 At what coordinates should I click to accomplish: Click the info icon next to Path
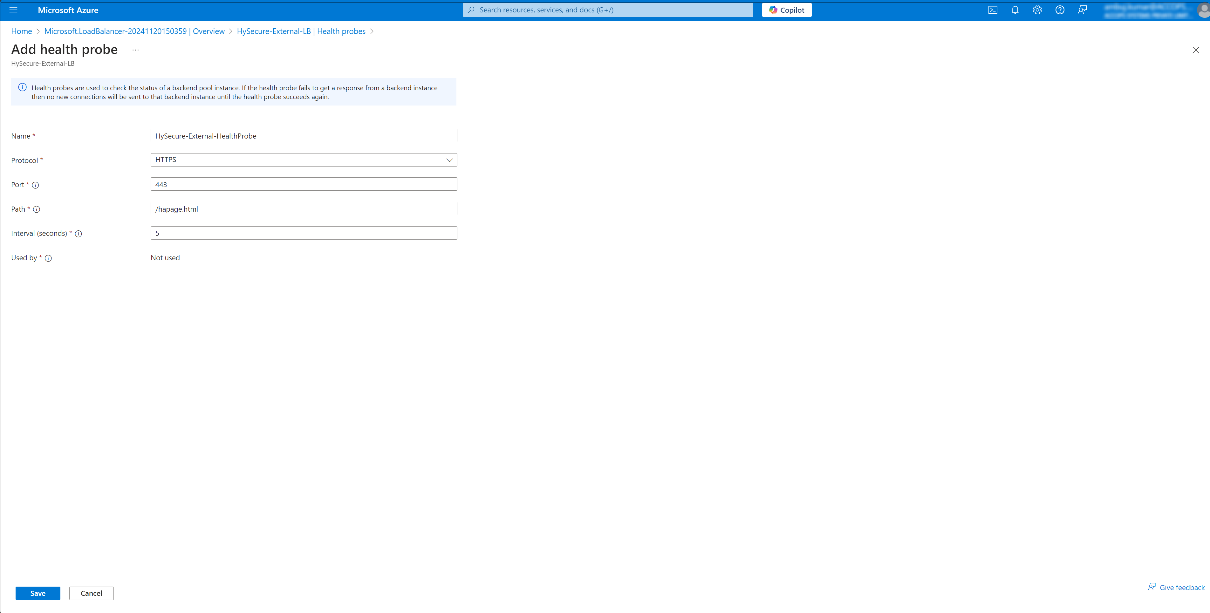pyautogui.click(x=37, y=209)
